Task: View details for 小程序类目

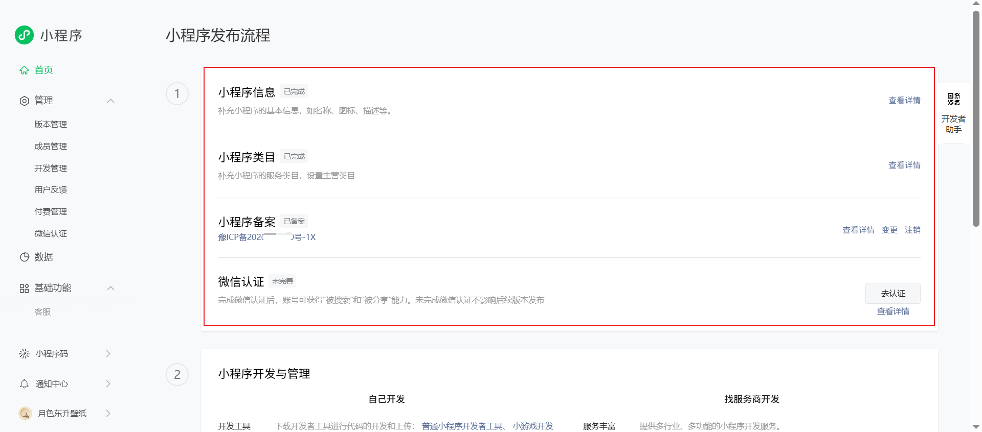Action: (904, 165)
